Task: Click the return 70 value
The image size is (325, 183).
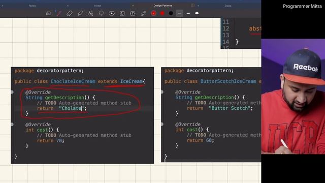Action: pos(59,141)
